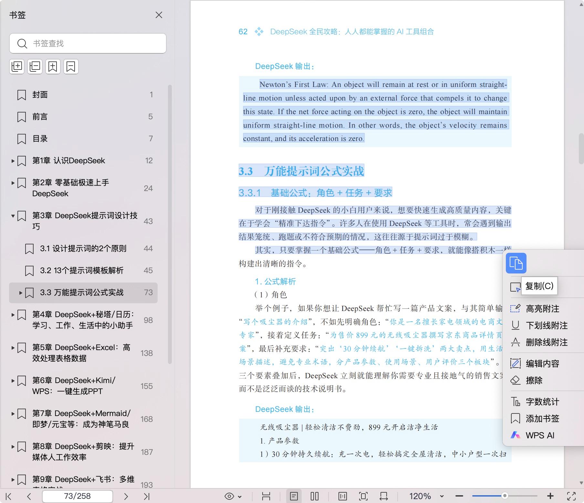Enter full screen mode icon

[x=571, y=496]
